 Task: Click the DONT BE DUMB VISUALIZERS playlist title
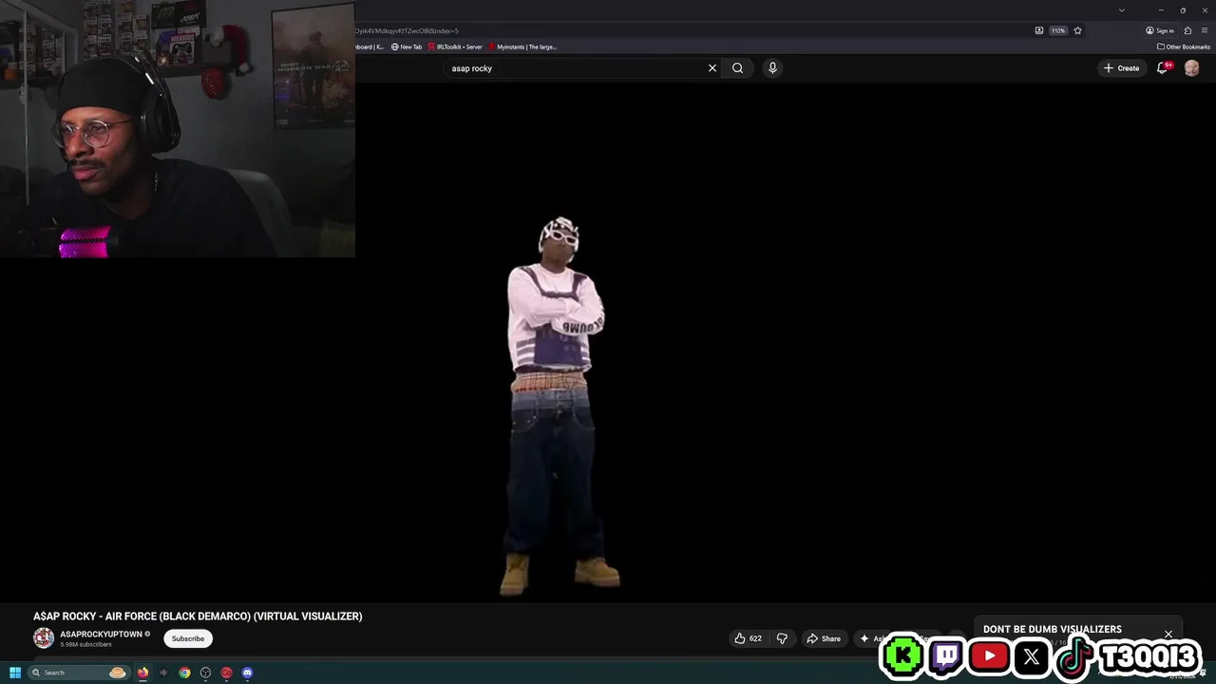point(1053,629)
